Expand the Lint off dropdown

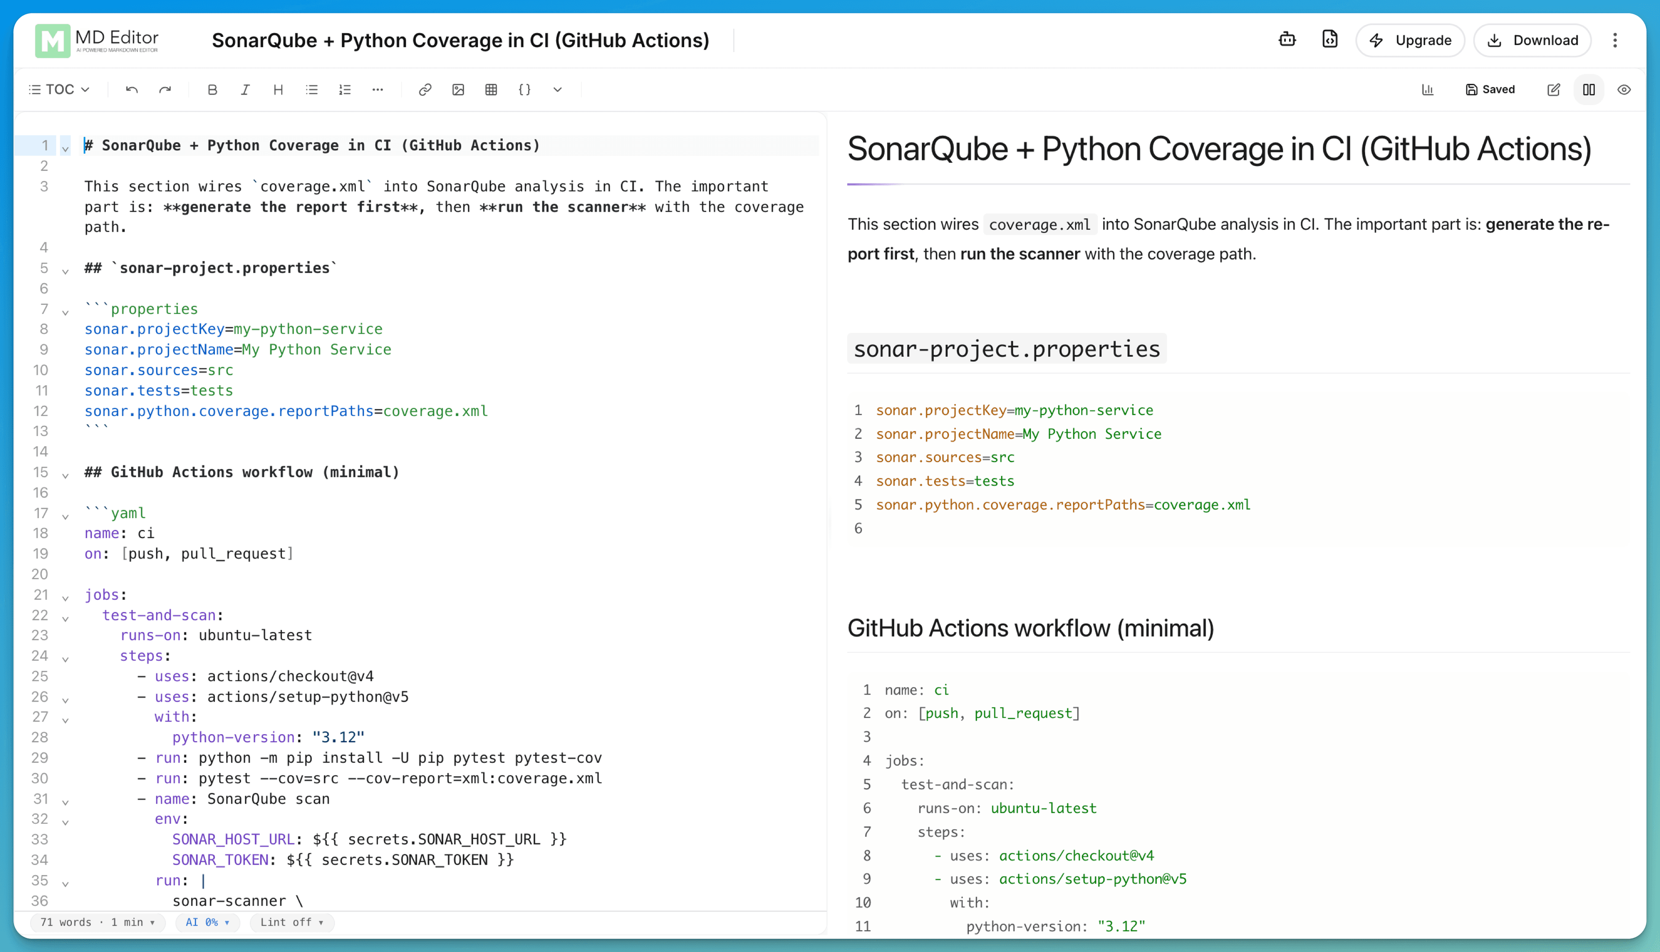click(292, 923)
